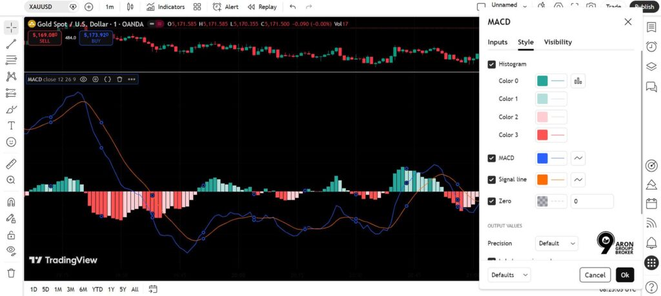Toggle stay in drawing mode pencil-lock
This screenshot has width=661, height=296.
(12, 218)
